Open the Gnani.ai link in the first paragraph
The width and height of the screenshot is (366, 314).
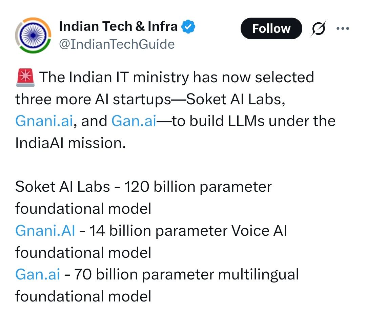(x=44, y=121)
